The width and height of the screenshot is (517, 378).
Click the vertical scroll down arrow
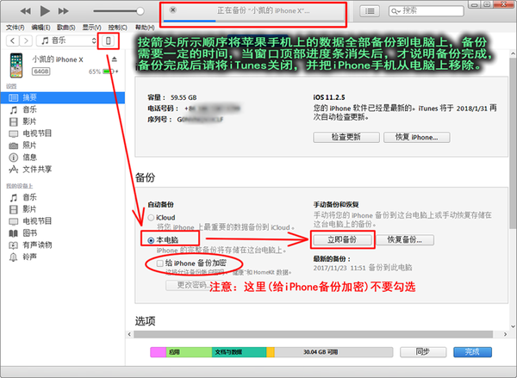point(513,326)
